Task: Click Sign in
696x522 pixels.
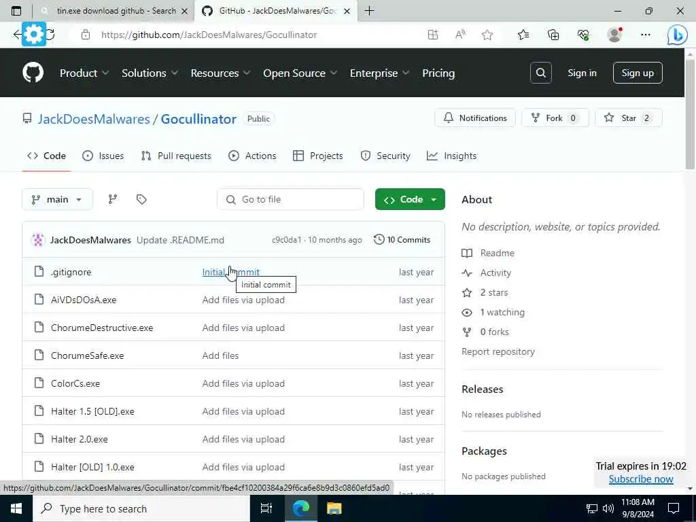Action: pyautogui.click(x=582, y=73)
